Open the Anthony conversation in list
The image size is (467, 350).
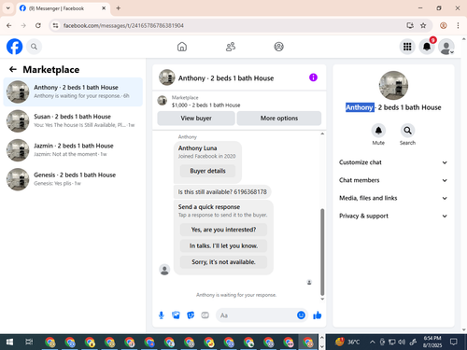tap(73, 91)
